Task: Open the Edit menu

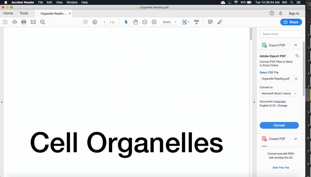Action: click(x=49, y=2)
